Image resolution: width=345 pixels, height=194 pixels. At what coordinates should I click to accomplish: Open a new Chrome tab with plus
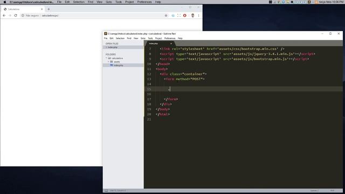(49, 9)
